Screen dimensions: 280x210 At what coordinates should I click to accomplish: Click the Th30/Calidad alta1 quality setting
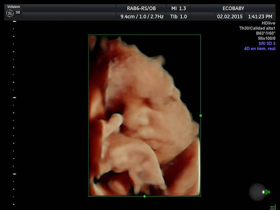click(259, 28)
